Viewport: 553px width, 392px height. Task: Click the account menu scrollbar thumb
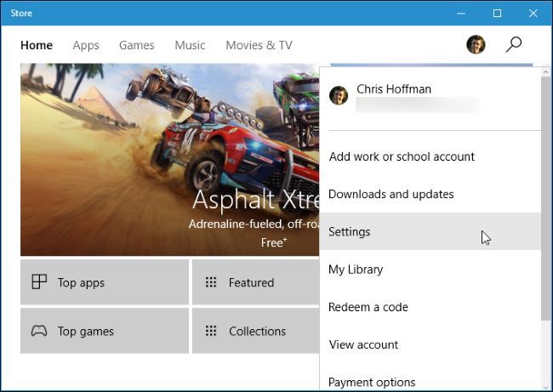(545, 199)
